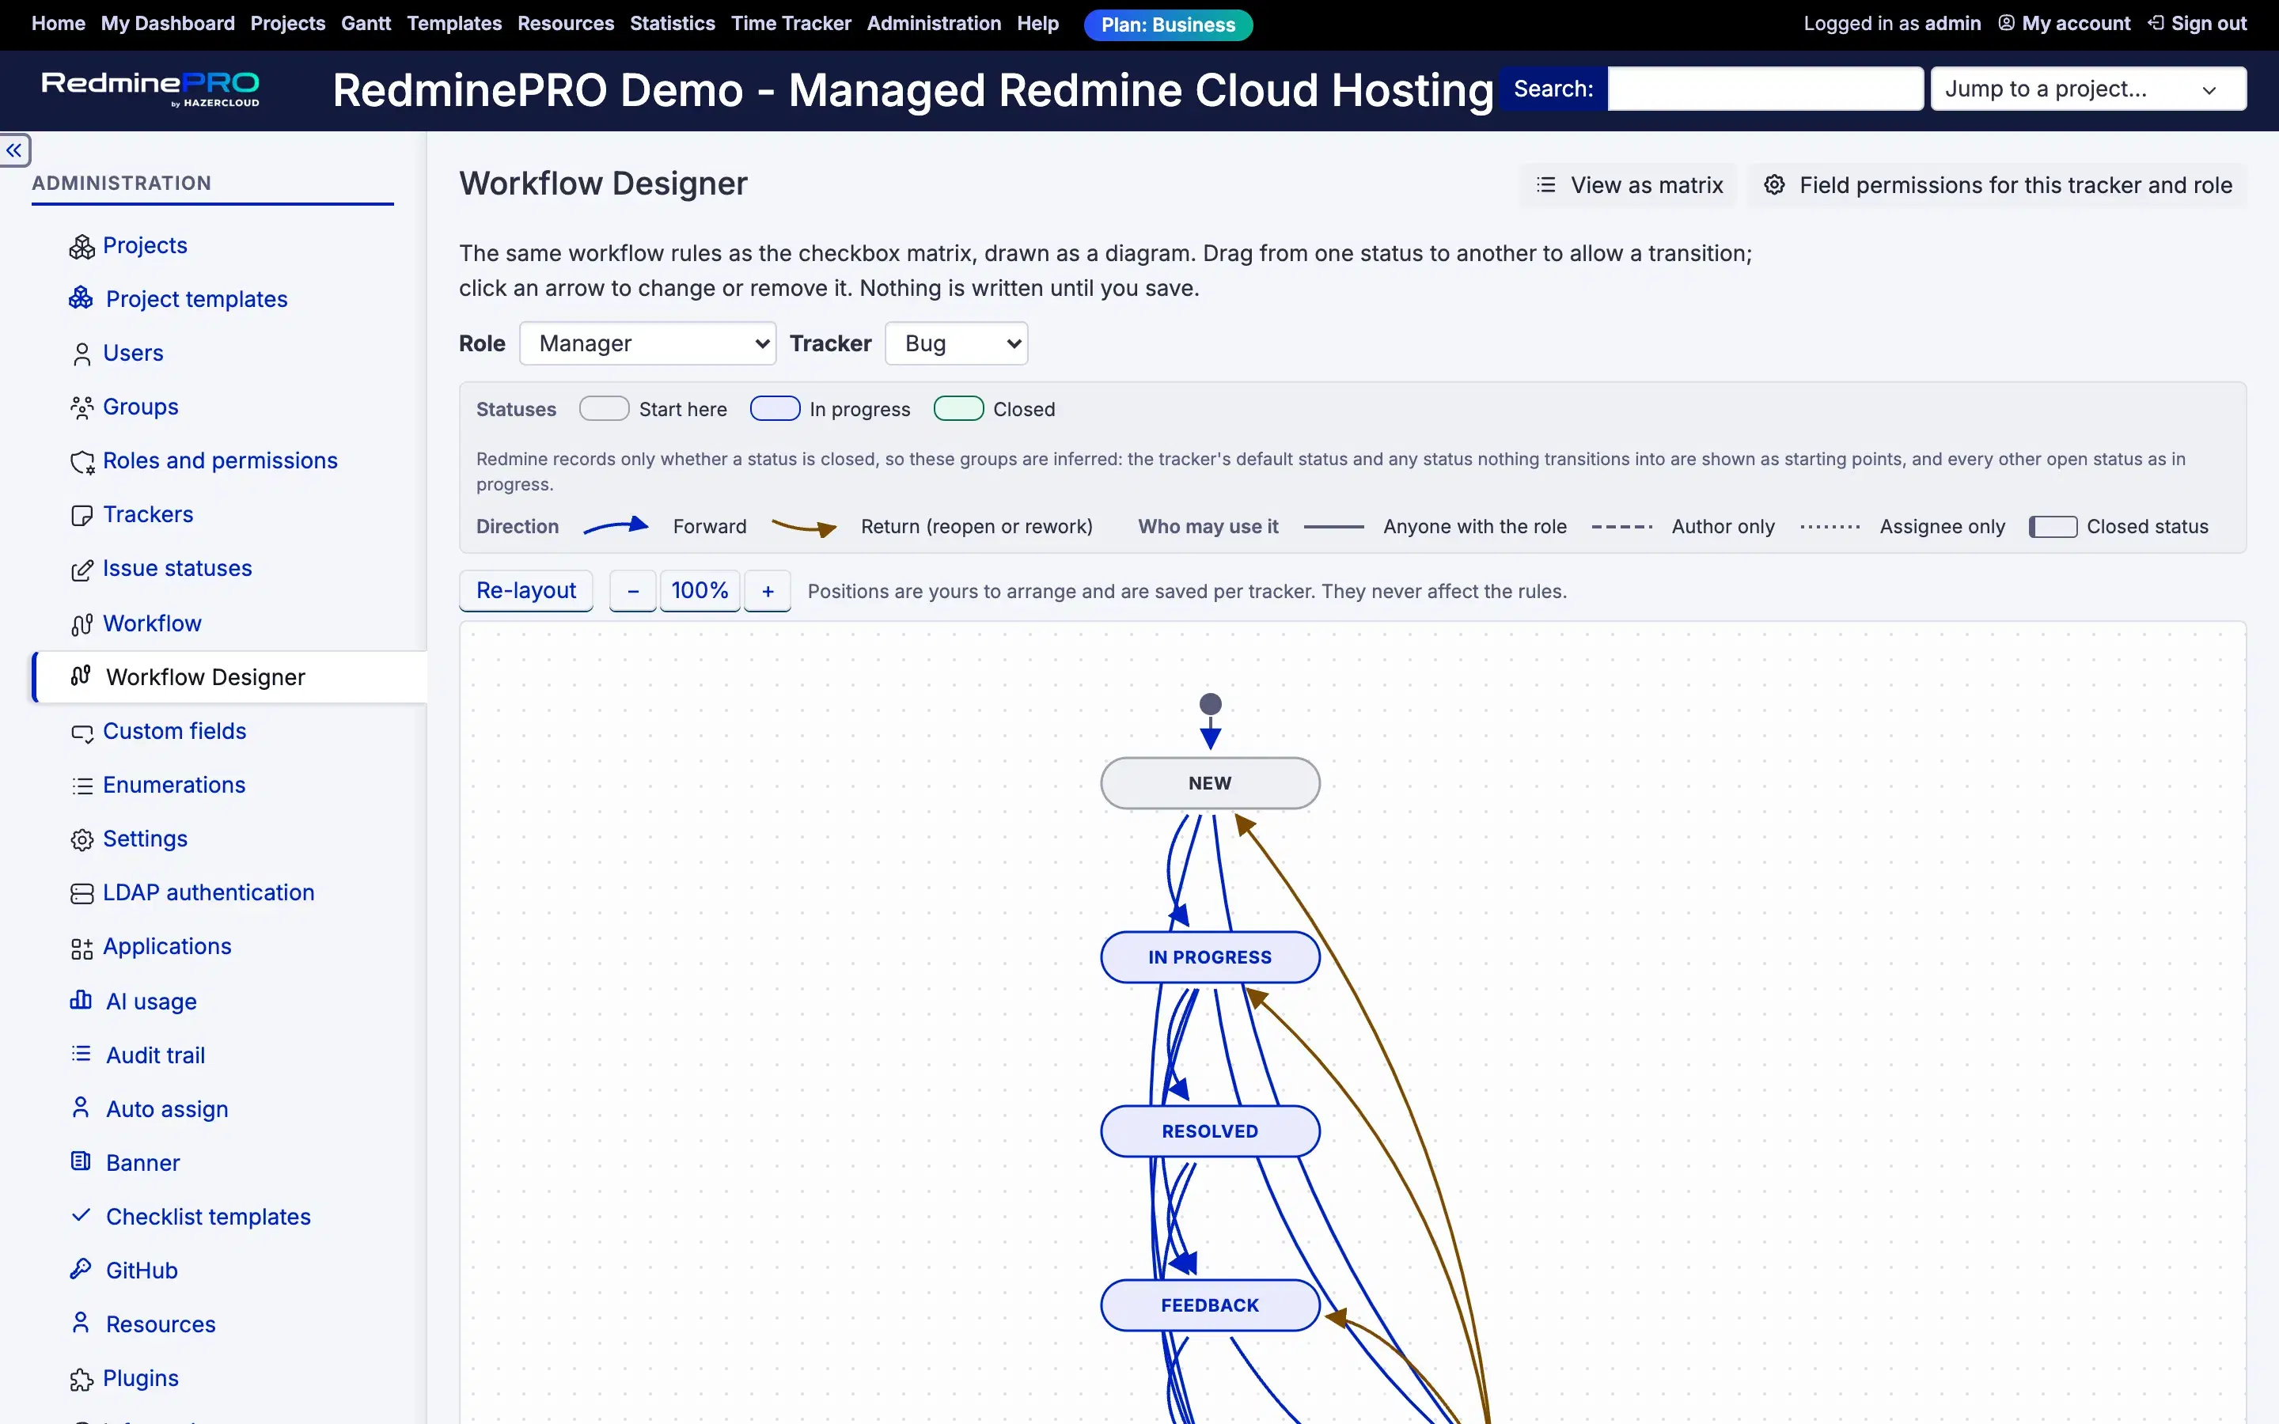Click the Users person icon

click(82, 354)
